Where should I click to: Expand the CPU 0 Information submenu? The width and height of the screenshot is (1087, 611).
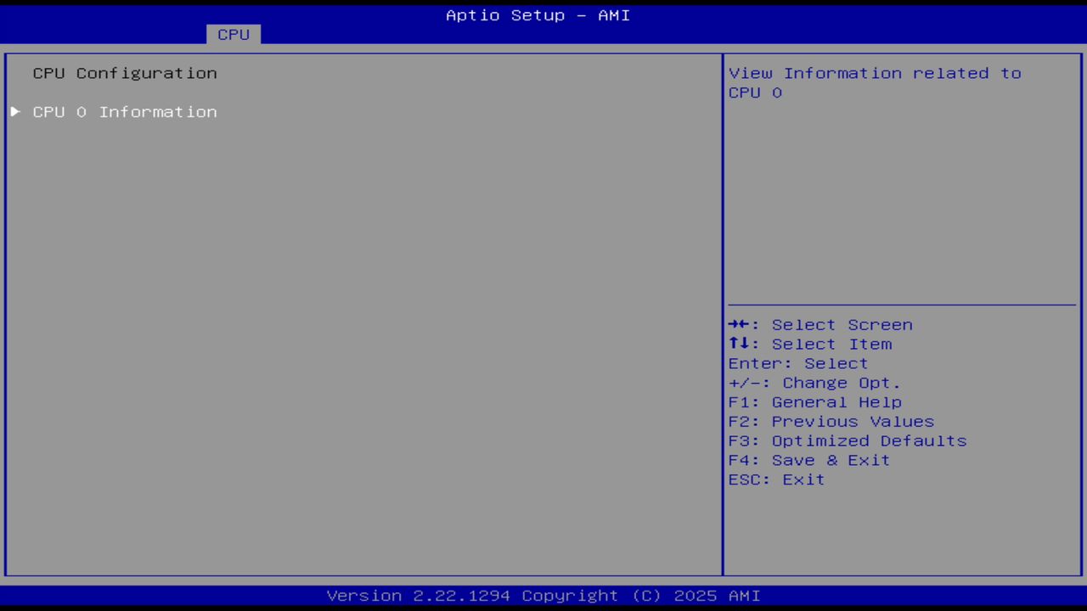coord(125,111)
